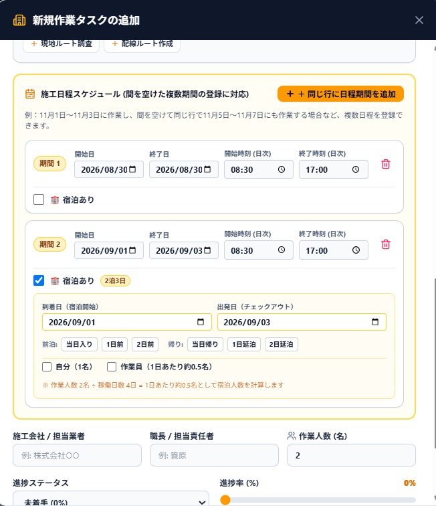Click the 0% progress value label

(x=409, y=483)
